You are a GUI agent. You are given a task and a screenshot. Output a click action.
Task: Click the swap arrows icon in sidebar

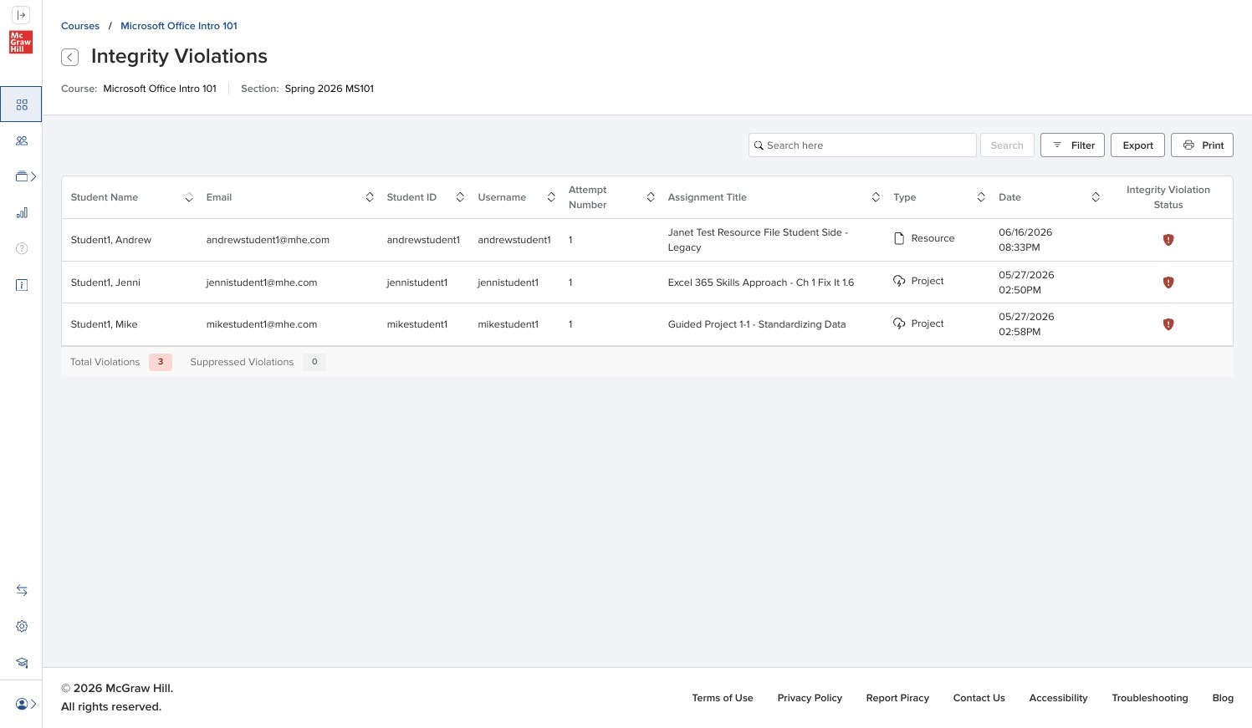(22, 590)
